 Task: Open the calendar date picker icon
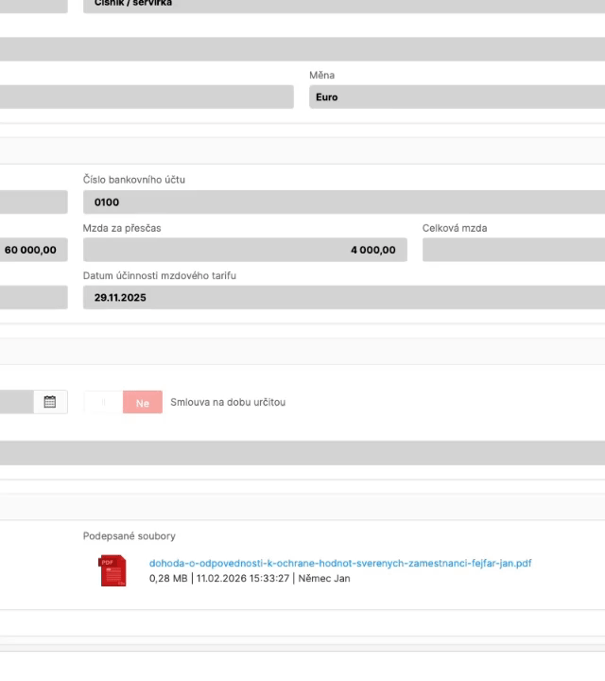(50, 402)
